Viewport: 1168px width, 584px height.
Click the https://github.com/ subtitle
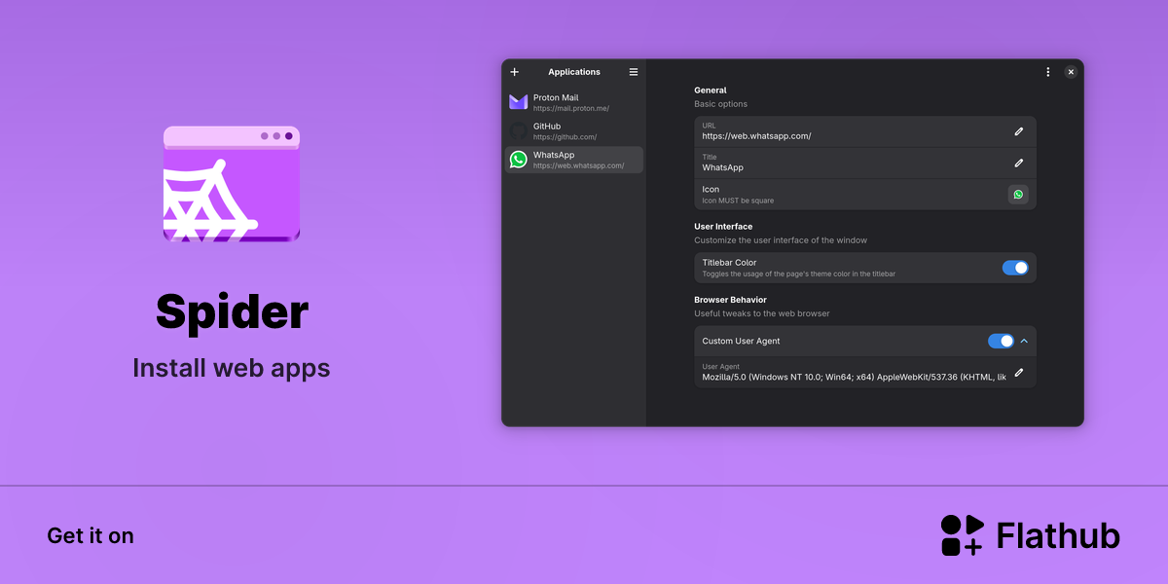[566, 137]
